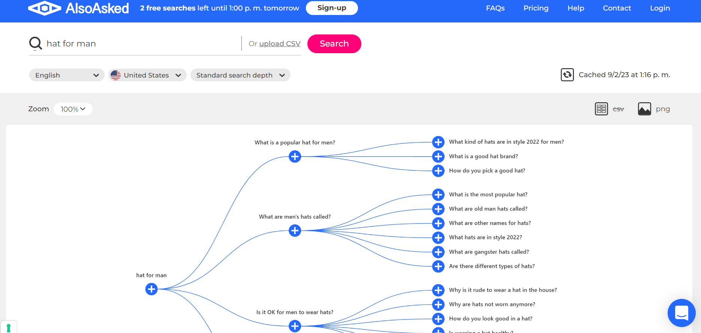Open the Zoom 100% dropdown
Viewport: 701px width, 333px height.
pyautogui.click(x=73, y=109)
